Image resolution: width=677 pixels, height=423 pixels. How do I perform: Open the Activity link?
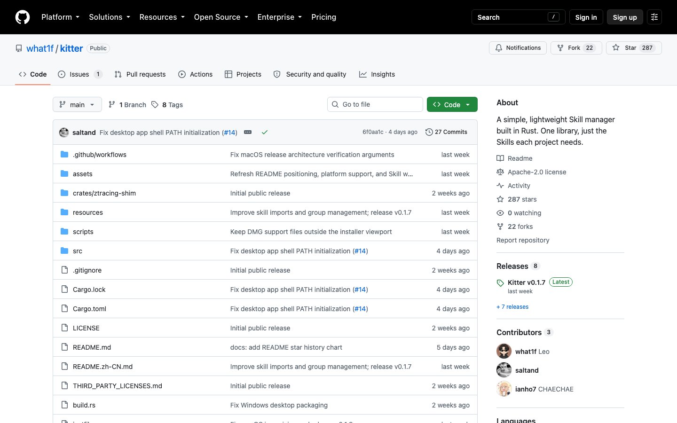tap(513, 186)
